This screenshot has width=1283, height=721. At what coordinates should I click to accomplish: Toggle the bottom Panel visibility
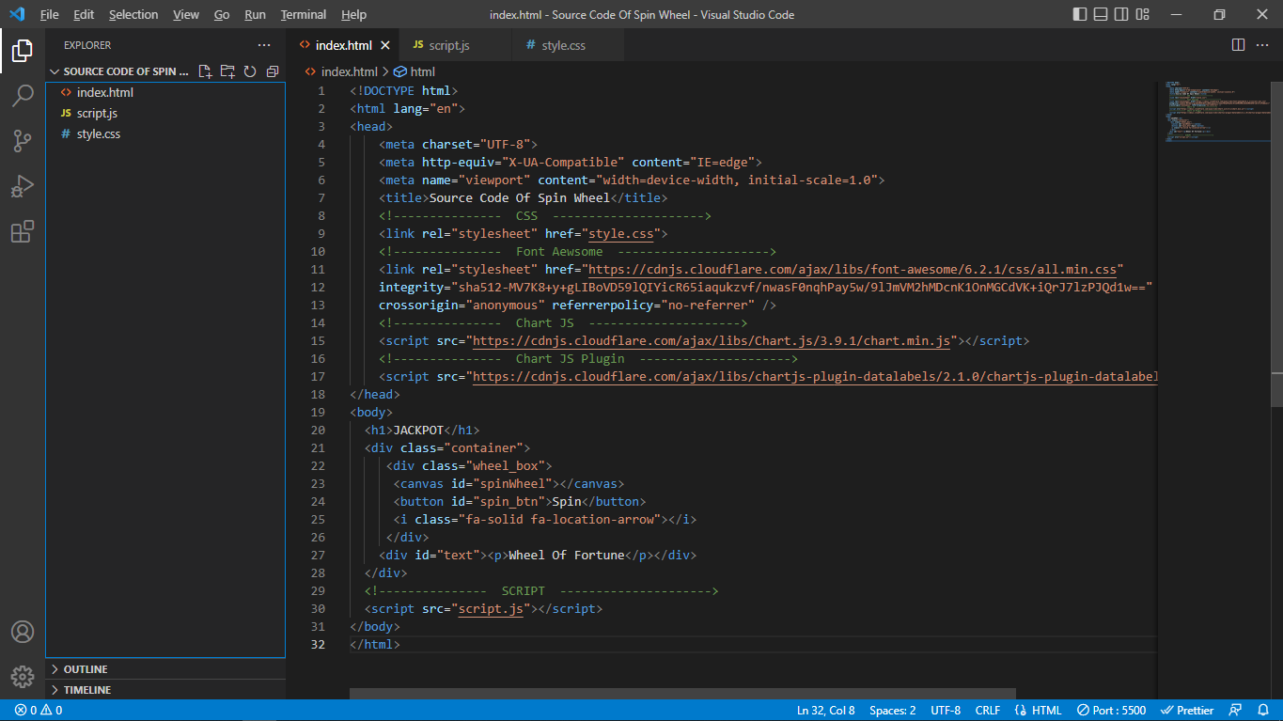pos(1099,14)
